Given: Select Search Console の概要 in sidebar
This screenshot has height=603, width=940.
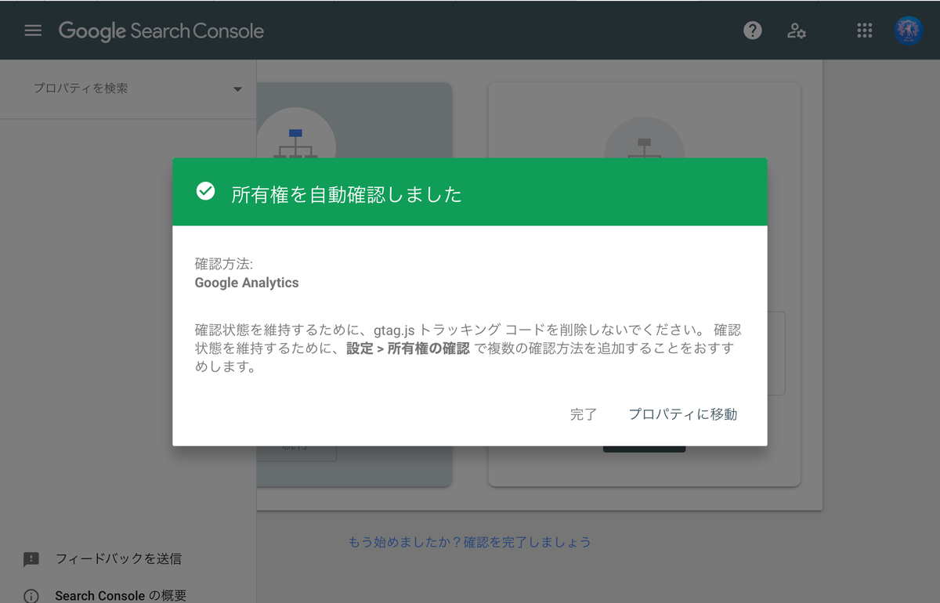Looking at the screenshot, I should (x=121, y=596).
